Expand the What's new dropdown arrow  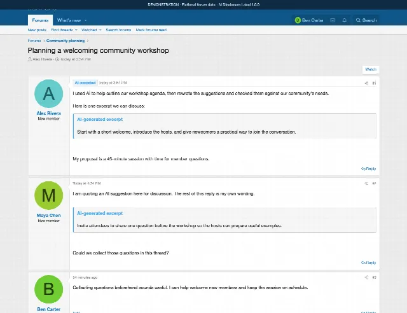click(86, 20)
